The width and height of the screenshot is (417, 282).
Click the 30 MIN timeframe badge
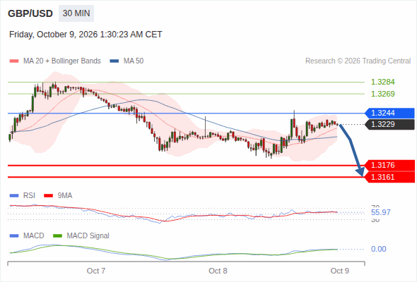76,13
